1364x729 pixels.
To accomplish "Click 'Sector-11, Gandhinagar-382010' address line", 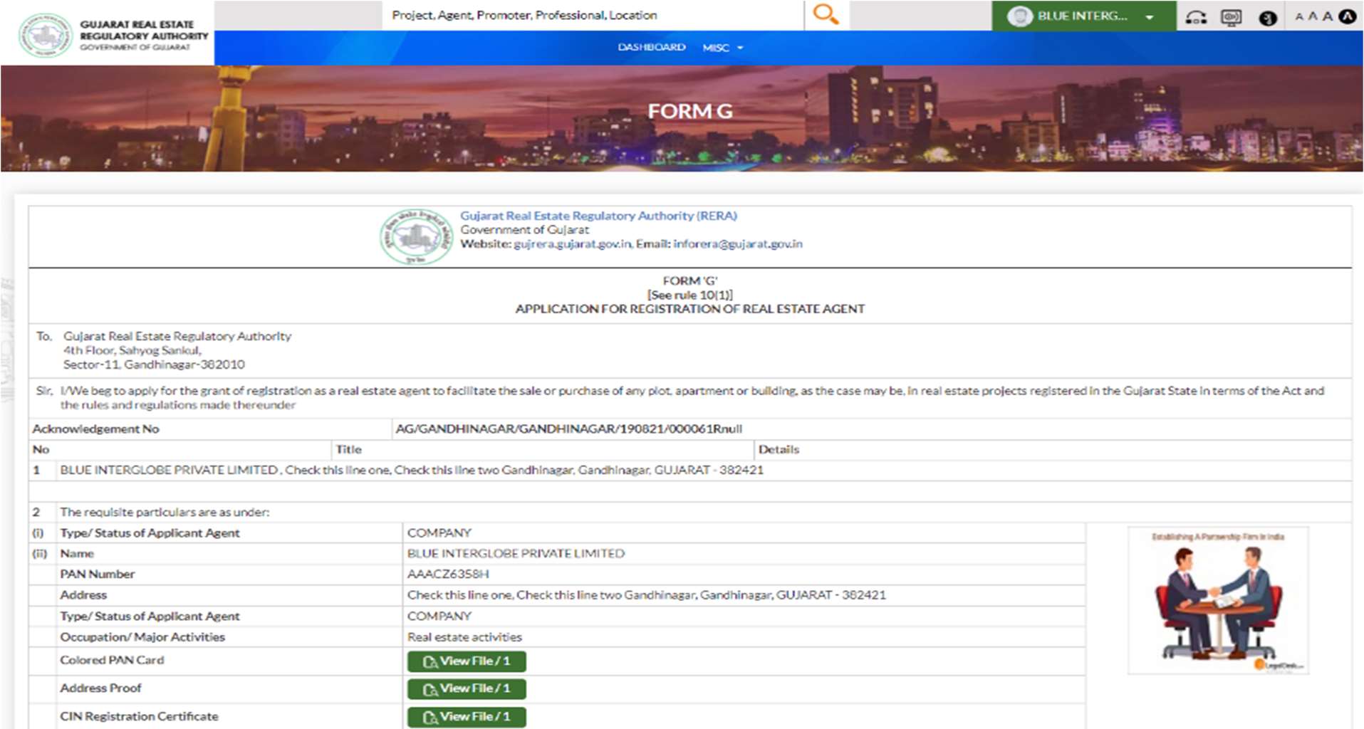I will 154,364.
